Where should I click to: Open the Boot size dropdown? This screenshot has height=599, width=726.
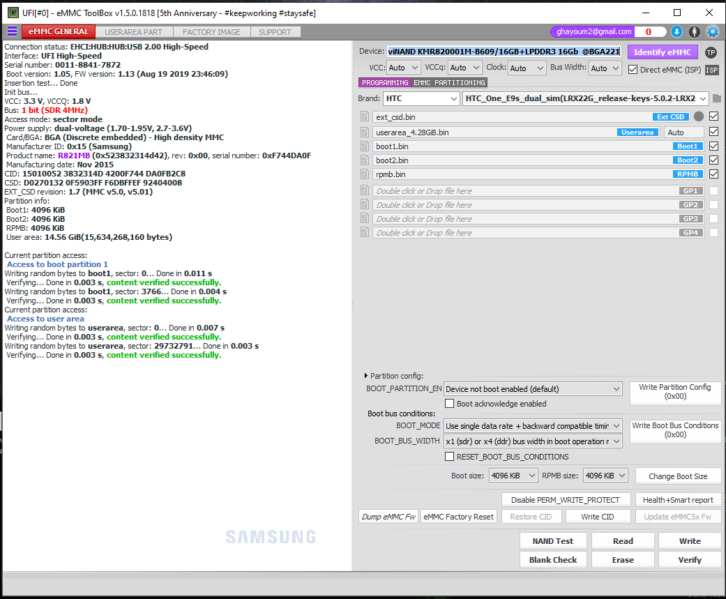(513, 476)
